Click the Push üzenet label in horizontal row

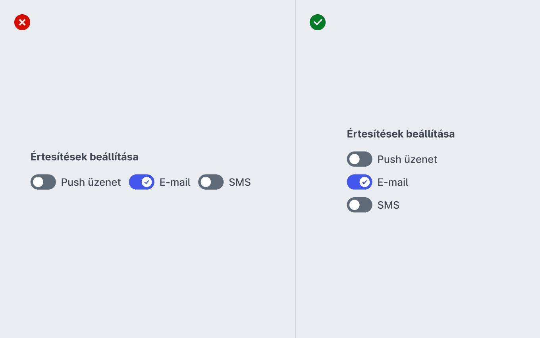click(x=91, y=182)
